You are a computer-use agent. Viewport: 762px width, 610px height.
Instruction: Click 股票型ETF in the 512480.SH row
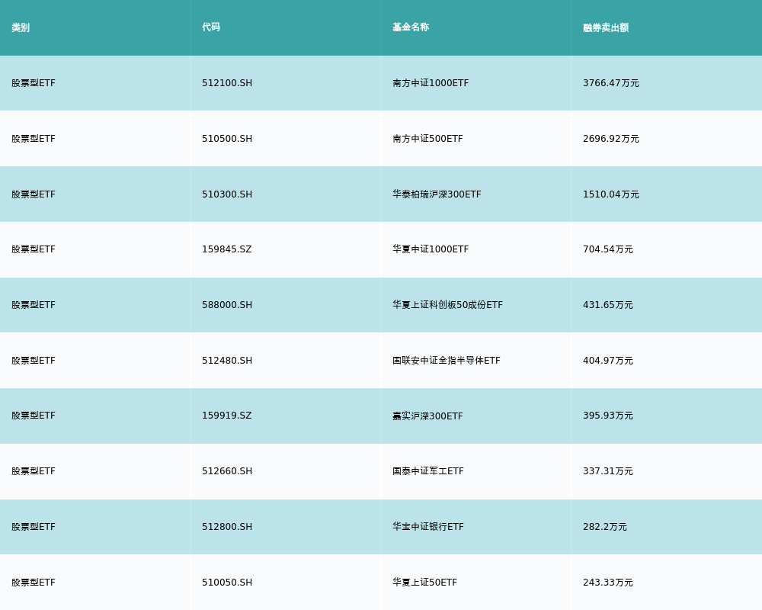tap(34, 361)
